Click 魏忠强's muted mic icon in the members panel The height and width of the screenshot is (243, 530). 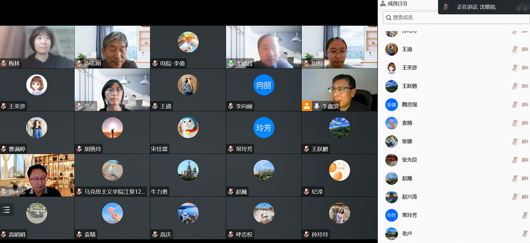pos(515,105)
